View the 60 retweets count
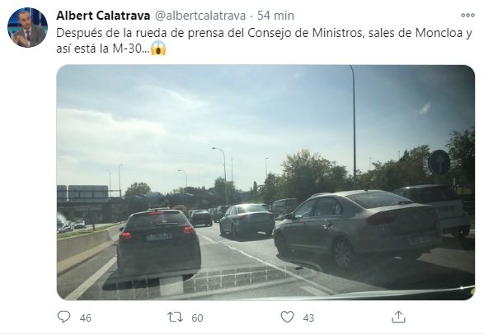Screen dimensions: 484x334 click(x=197, y=318)
